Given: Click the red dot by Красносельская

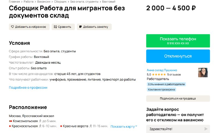Looking at the screenshot, I should (10, 126).
